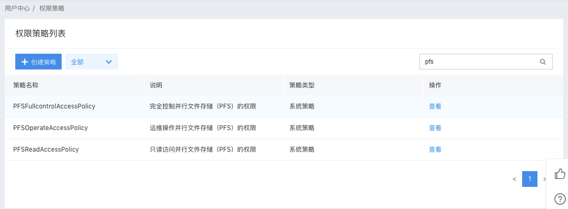The image size is (568, 209).
Task: Click the 策略名称 column header
Action: [x=26, y=85]
